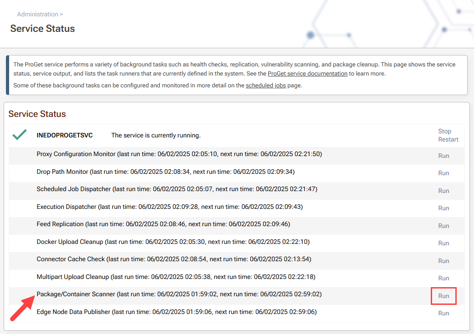Run the Edge Node Data Publisher task
The image size is (474, 334).
coord(443,313)
